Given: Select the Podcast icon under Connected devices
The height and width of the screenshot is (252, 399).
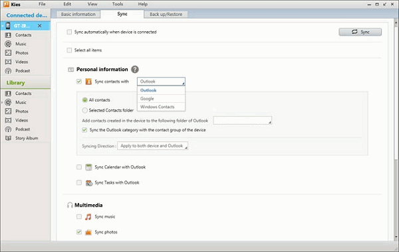Looking at the screenshot, I should click(x=9, y=71).
